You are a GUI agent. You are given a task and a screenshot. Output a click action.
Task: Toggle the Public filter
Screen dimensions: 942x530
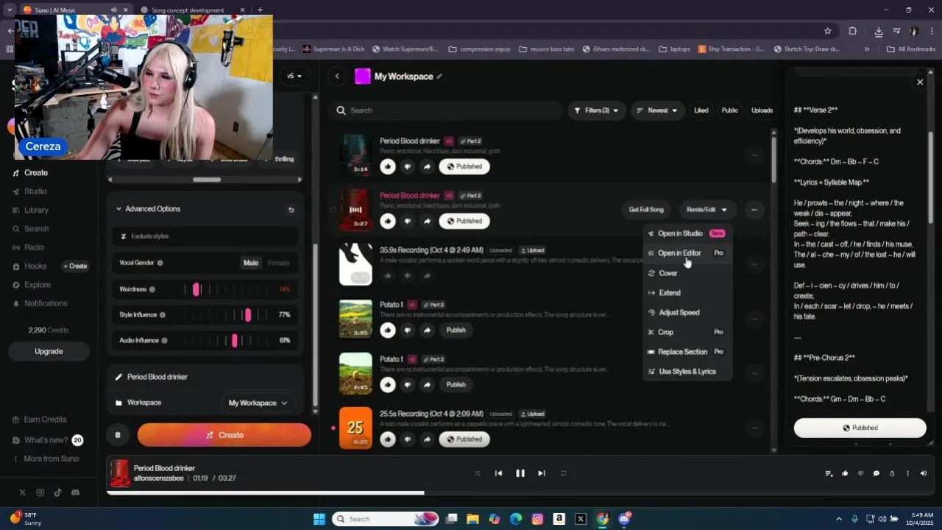(x=729, y=110)
